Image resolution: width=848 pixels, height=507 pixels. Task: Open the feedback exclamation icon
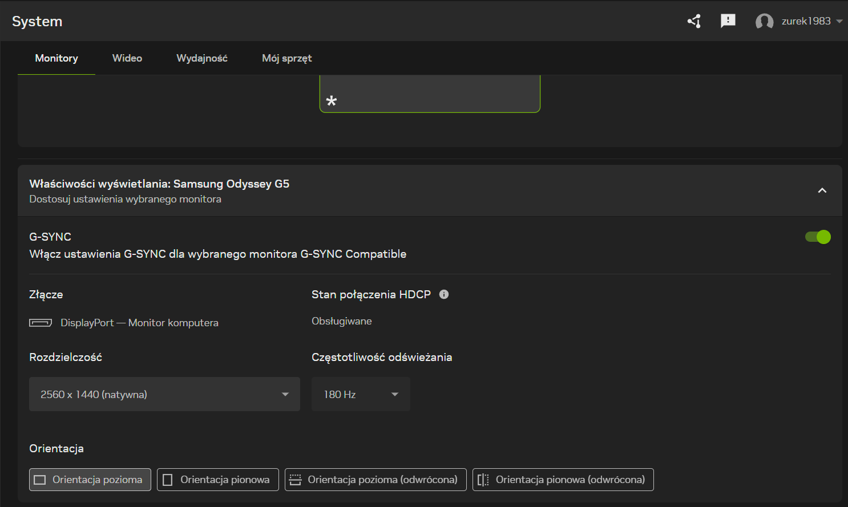tap(728, 21)
